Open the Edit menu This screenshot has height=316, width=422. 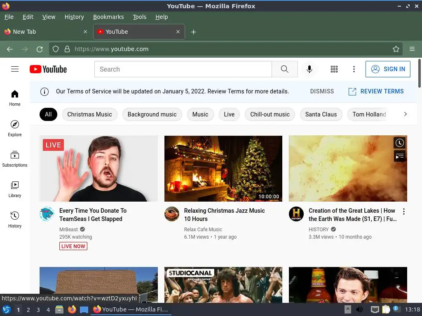click(x=28, y=17)
